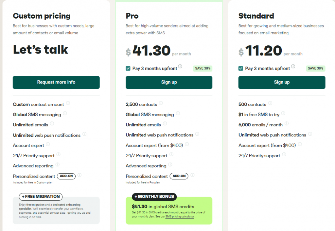Click the info icon beside Global SMS messaging in Pro
The height and width of the screenshot is (231, 335).
coord(178,114)
